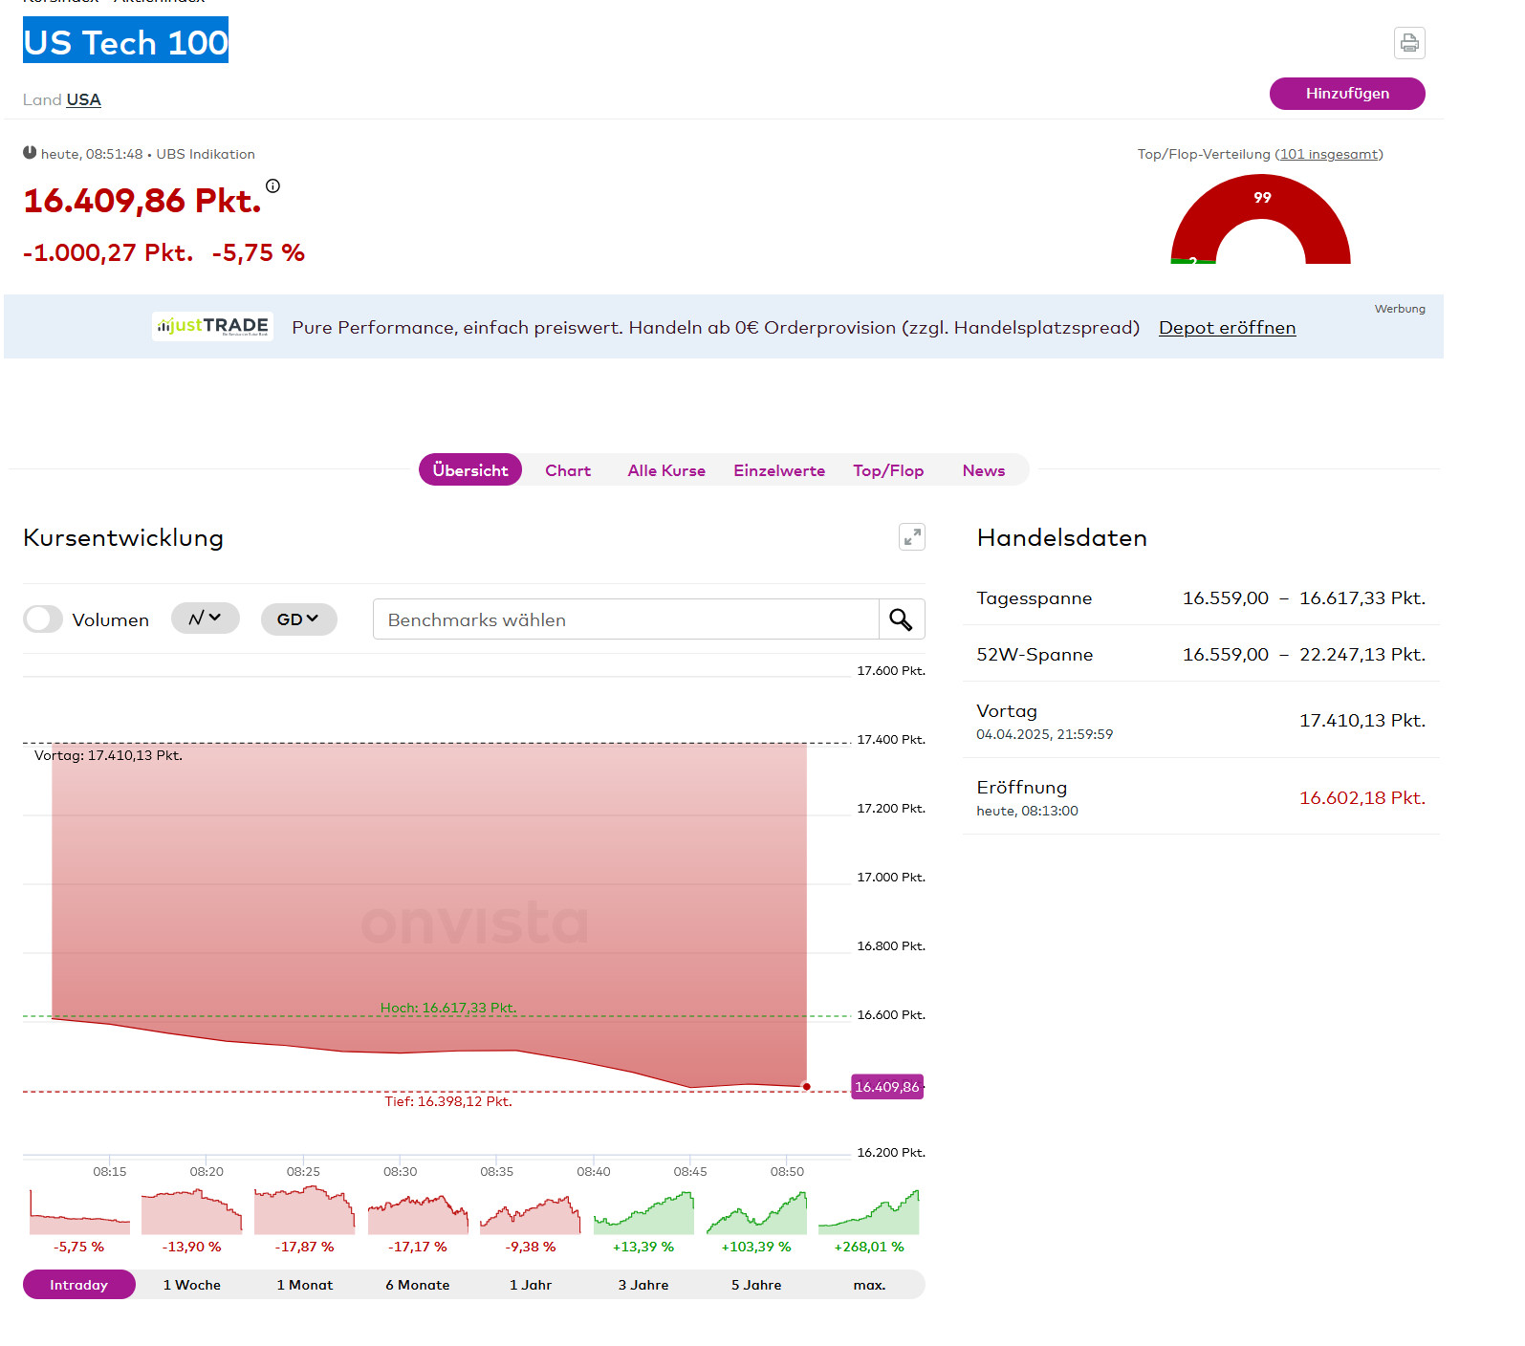The width and height of the screenshot is (1525, 1346).
Task: Click the Hoch: 16.617,33 Pkt. label
Action: tap(448, 1008)
